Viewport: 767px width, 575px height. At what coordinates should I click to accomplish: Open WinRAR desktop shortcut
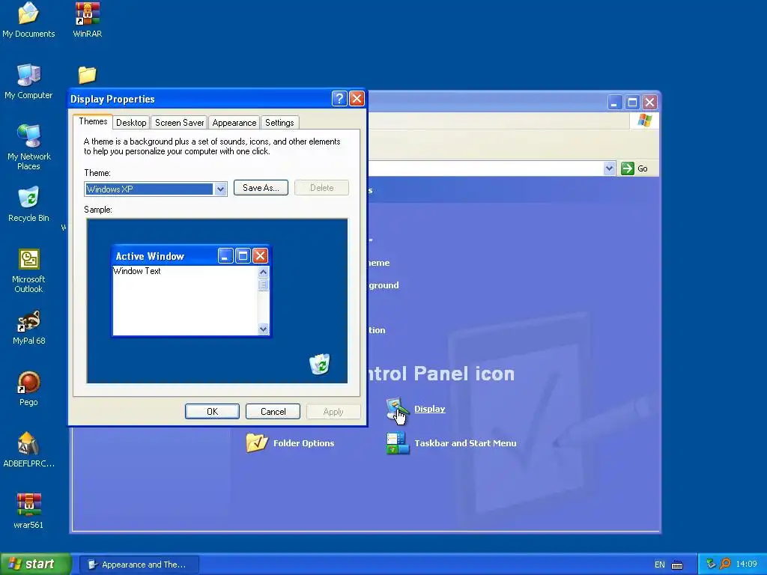pyautogui.click(x=87, y=19)
